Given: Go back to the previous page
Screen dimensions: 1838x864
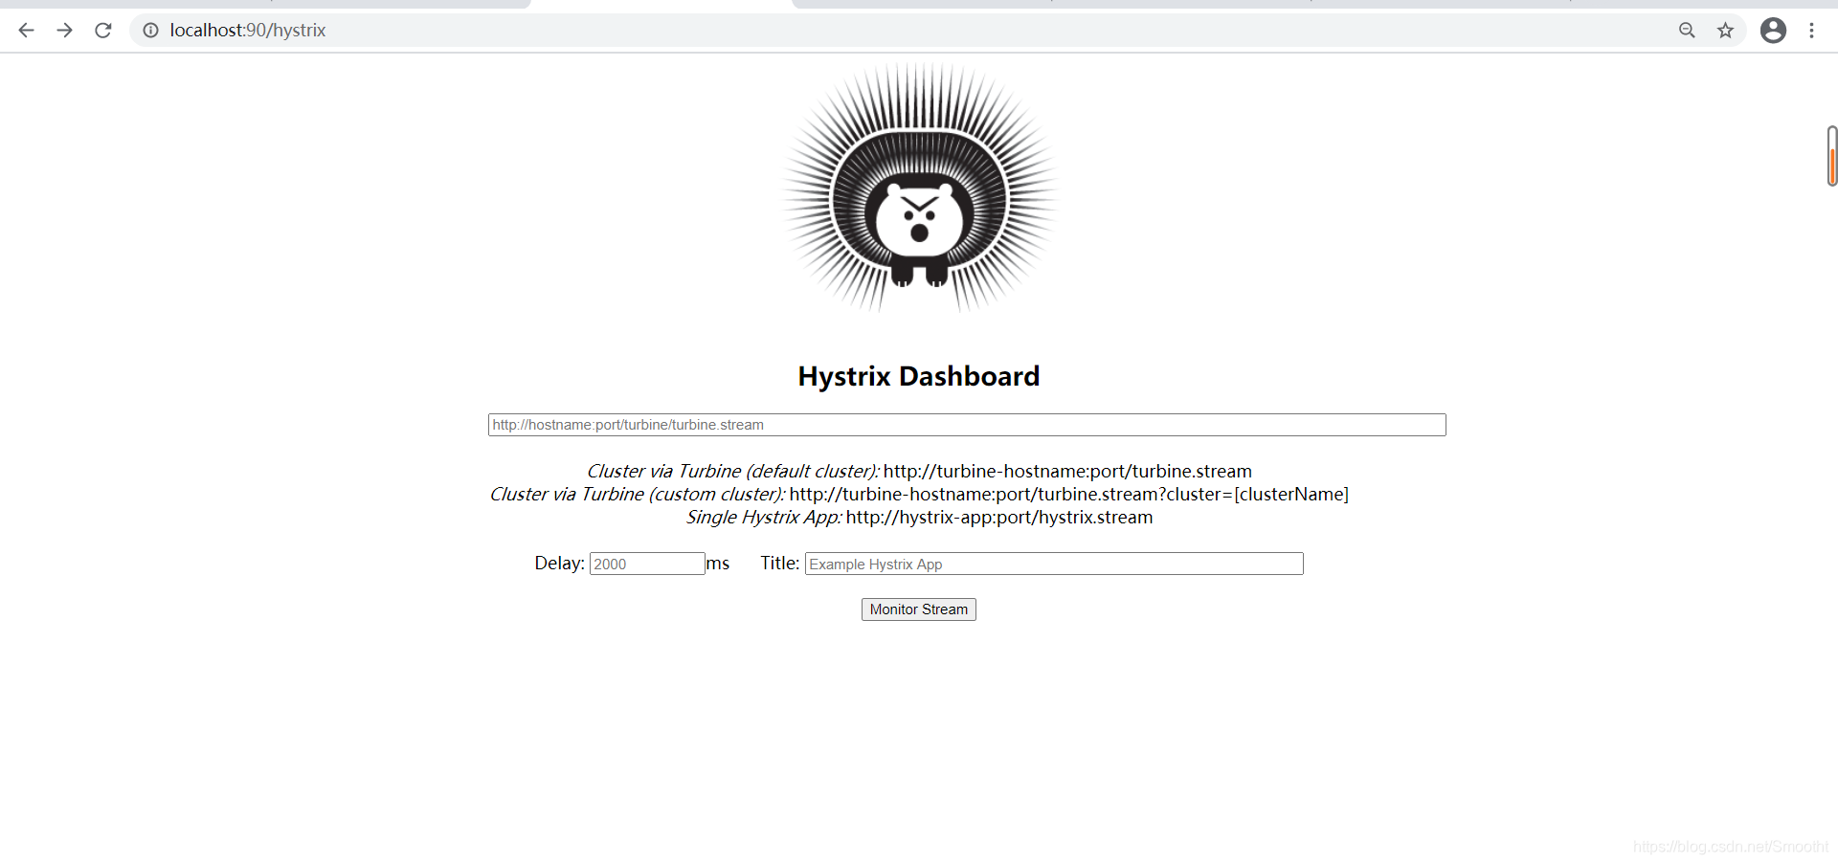Looking at the screenshot, I should click(x=26, y=31).
